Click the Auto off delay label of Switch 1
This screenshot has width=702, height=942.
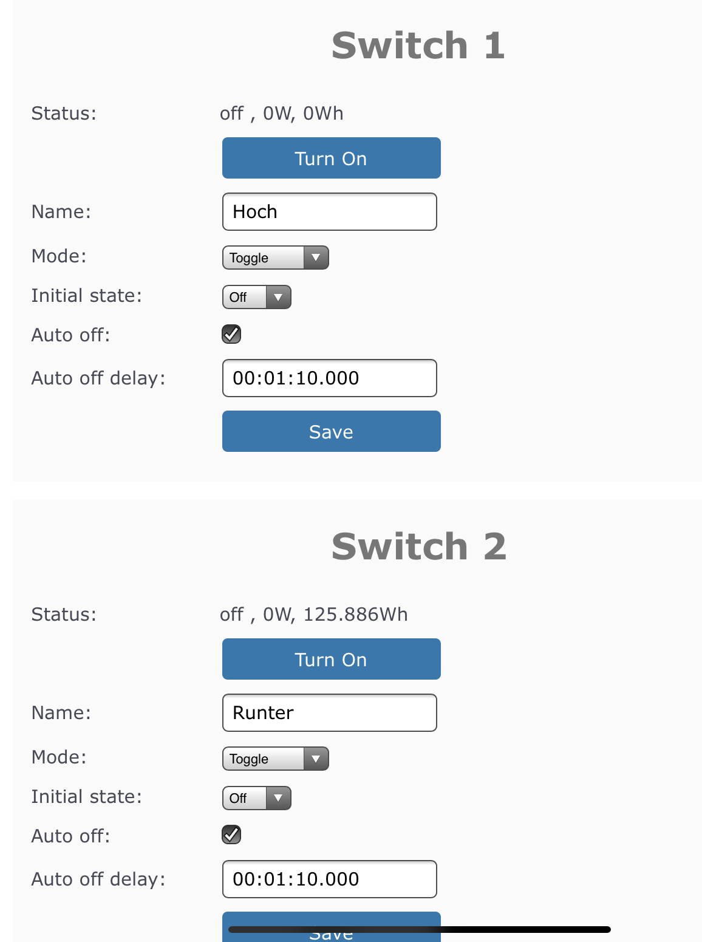click(98, 378)
